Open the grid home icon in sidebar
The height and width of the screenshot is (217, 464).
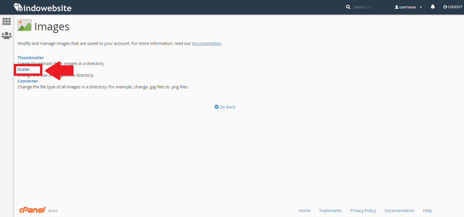[x=6, y=21]
